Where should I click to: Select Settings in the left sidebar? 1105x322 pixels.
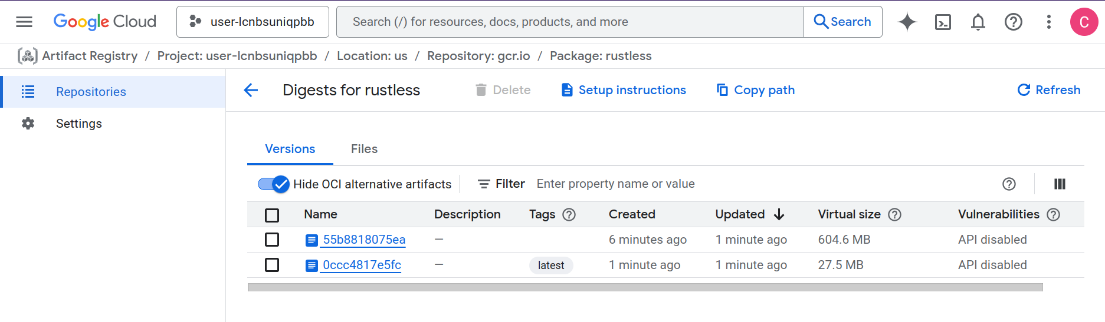tap(79, 124)
